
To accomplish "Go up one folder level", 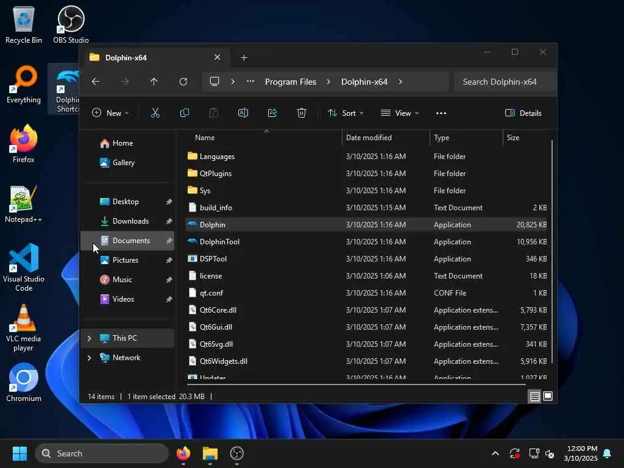I will [154, 82].
